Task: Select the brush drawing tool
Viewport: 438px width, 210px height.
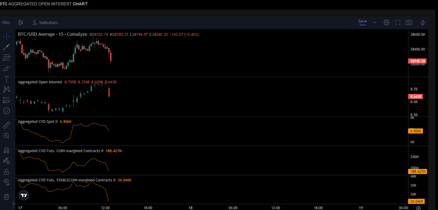Action: [7, 68]
